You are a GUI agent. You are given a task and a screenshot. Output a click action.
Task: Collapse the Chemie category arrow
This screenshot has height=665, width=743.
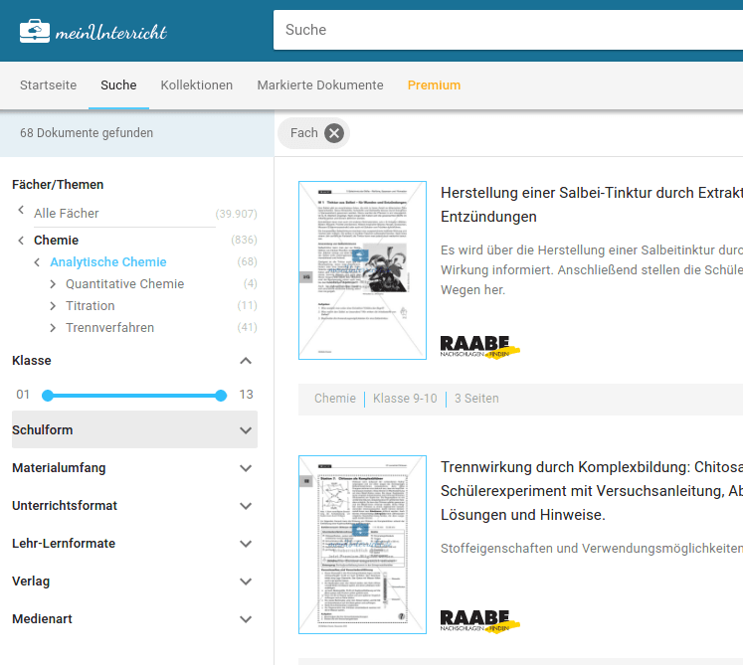click(21, 241)
